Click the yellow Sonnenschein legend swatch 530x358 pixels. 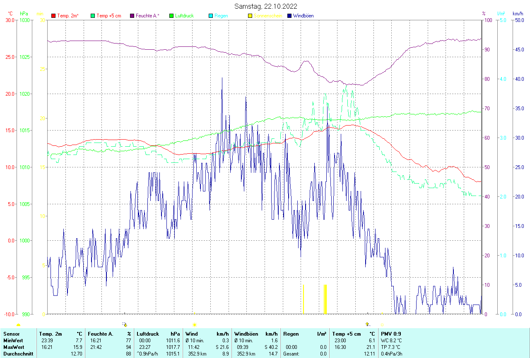[x=250, y=16]
